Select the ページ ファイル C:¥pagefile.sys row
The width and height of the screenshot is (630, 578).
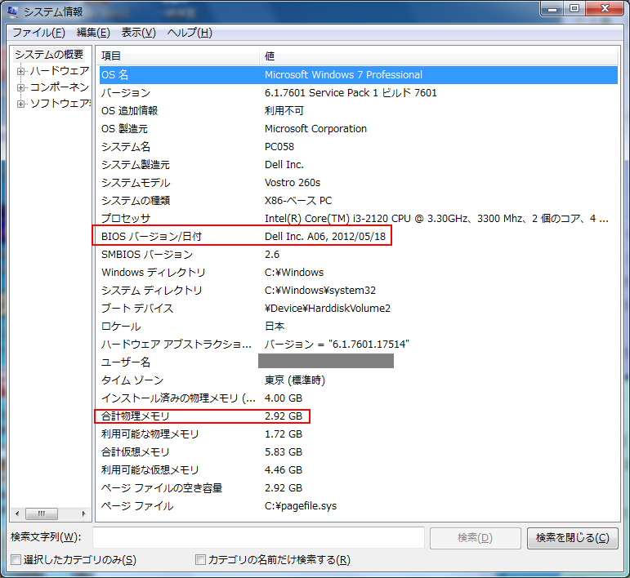pos(359,506)
